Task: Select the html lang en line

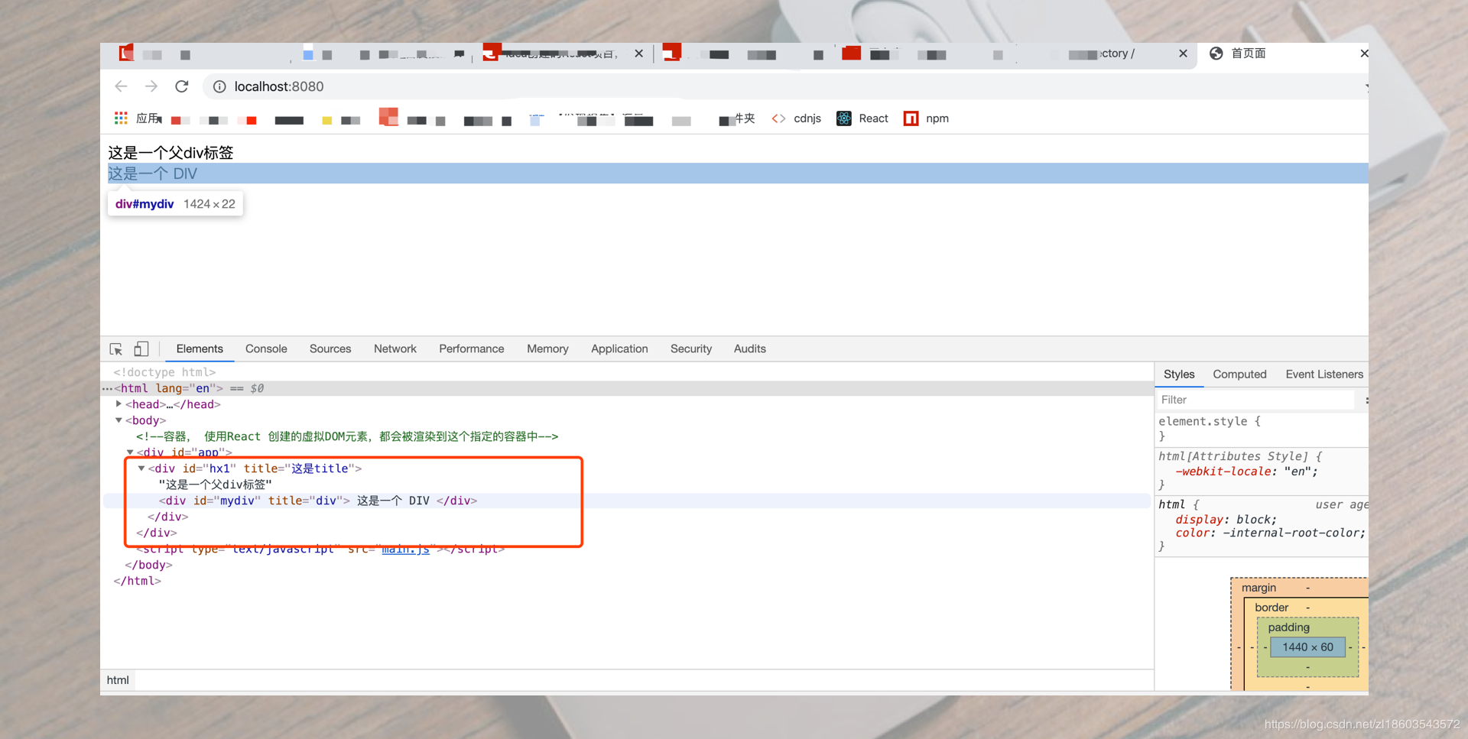Action: coord(625,388)
